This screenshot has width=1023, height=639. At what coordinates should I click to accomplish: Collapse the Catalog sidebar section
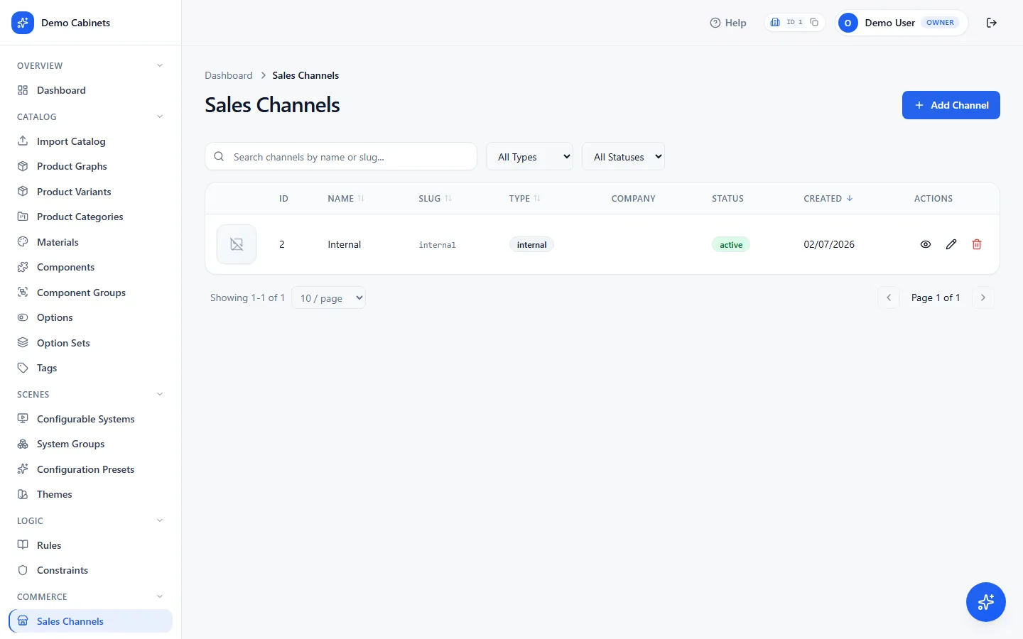[x=160, y=116]
